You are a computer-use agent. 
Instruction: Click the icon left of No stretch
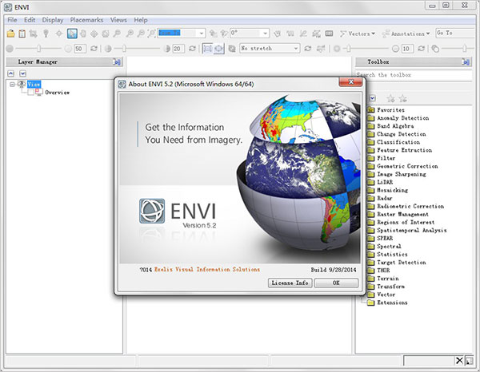point(232,48)
